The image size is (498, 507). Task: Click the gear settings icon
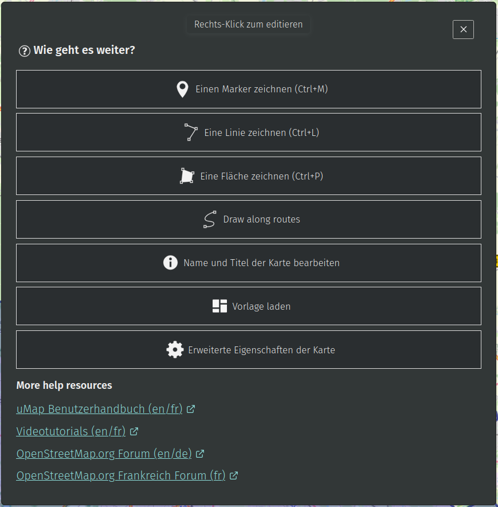175,350
